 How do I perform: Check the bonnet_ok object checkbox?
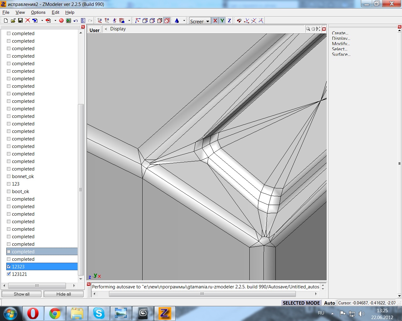[9, 176]
